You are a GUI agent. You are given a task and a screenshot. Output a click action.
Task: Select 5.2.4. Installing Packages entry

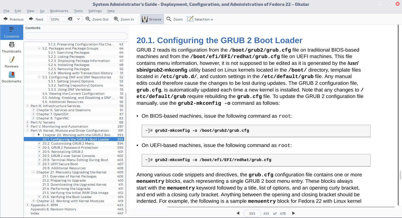[x=69, y=65]
